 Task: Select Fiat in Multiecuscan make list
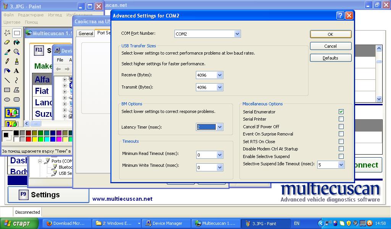(42, 91)
